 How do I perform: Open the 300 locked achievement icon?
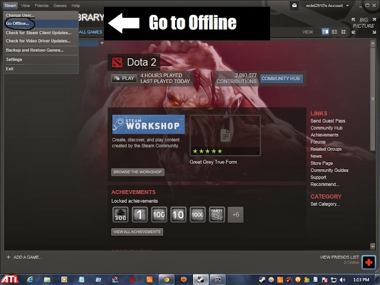click(121, 214)
